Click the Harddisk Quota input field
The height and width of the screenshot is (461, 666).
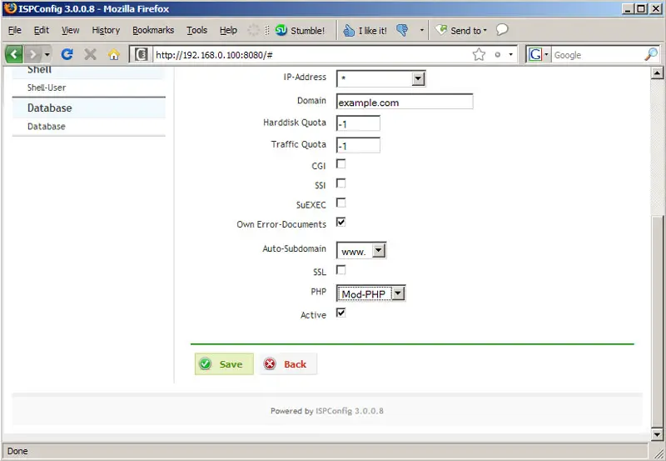[x=358, y=123]
